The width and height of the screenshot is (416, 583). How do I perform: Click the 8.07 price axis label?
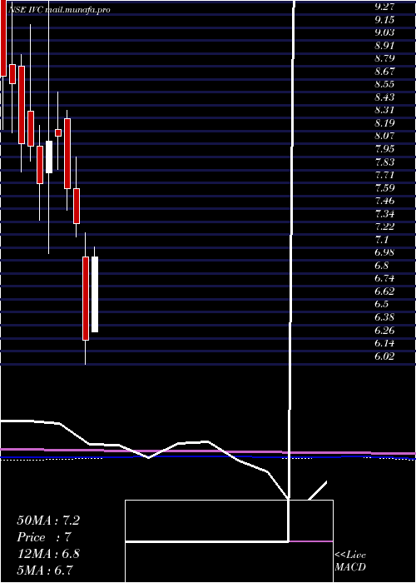(384, 136)
